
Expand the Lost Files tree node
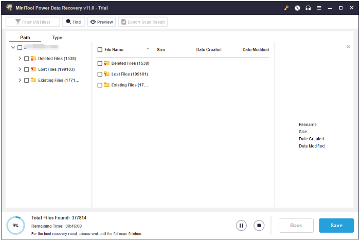20,69
